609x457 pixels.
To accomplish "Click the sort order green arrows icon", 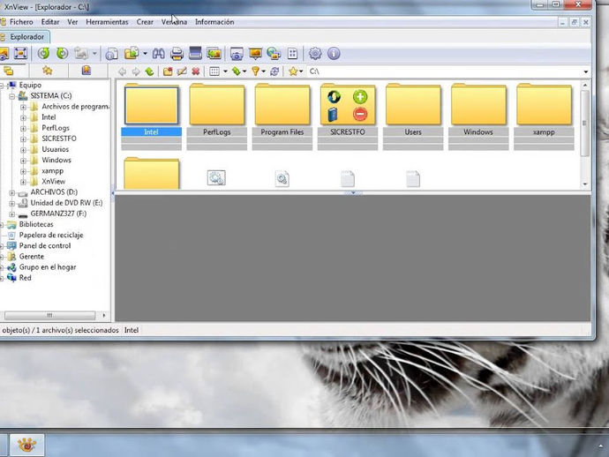I will point(237,71).
